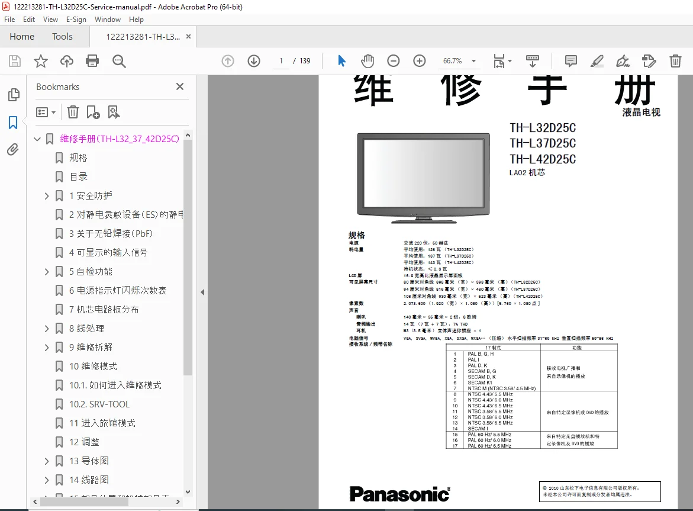This screenshot has height=511, width=693.
Task: Zoom out with the minus icon
Action: coord(393,61)
